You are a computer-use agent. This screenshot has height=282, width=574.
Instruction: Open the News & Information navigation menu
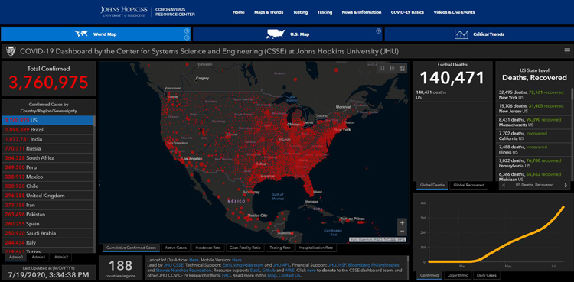[361, 12]
